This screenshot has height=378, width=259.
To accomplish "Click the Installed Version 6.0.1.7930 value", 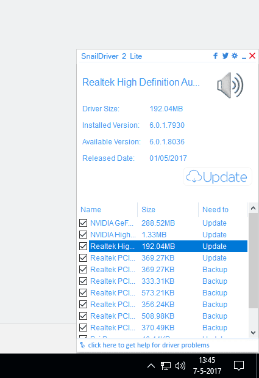I will click(x=167, y=125).
